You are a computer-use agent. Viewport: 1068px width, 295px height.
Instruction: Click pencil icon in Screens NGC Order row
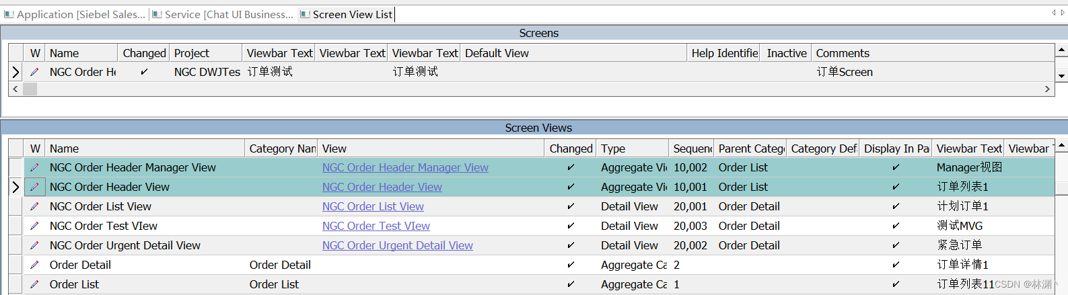pos(34,72)
